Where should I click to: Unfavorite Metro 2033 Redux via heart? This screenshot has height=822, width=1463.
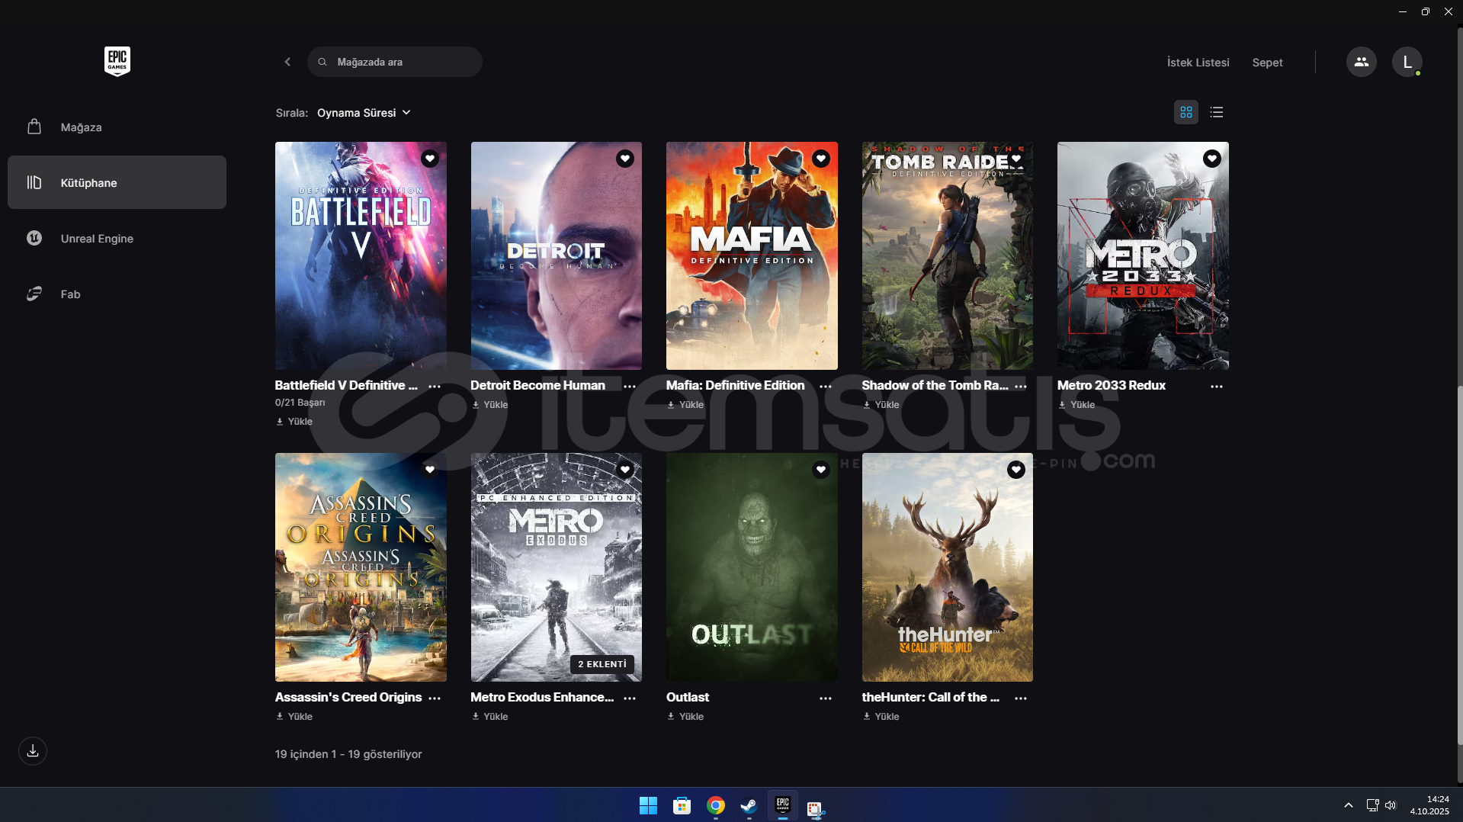point(1211,159)
